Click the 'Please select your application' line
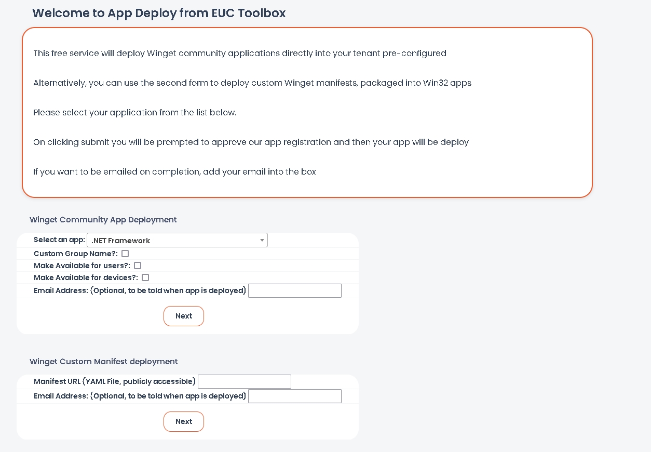This screenshot has height=452, width=651. [134, 112]
